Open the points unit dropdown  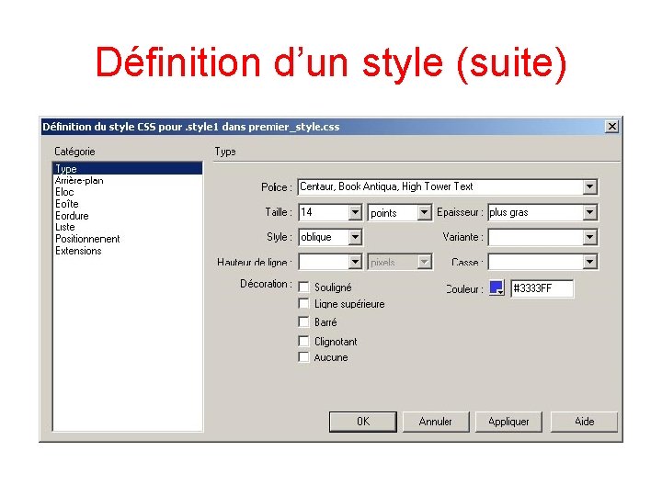pyautogui.click(x=424, y=212)
